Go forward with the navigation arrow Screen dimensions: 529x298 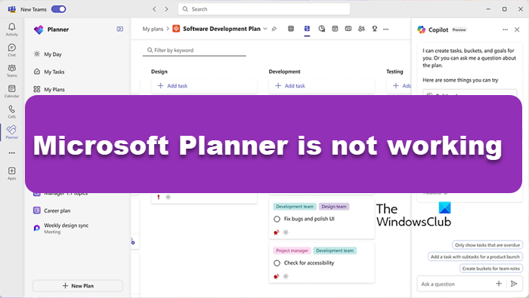tap(166, 9)
